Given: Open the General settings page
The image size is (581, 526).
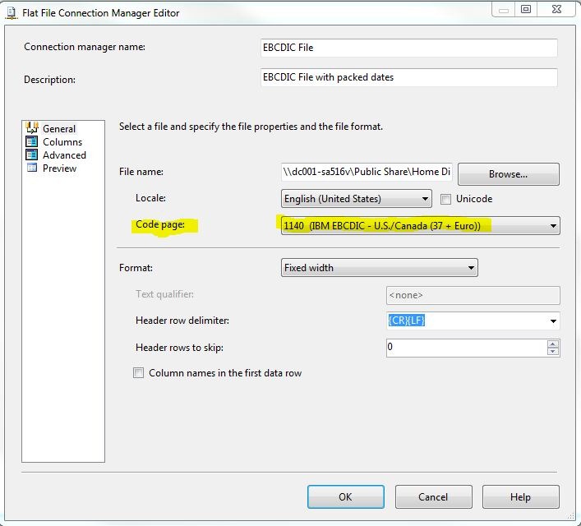Looking at the screenshot, I should pyautogui.click(x=59, y=129).
